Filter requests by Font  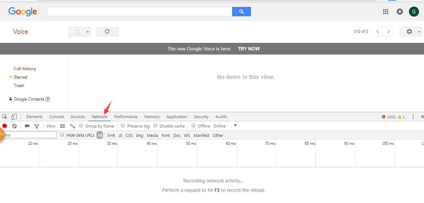click(x=166, y=135)
